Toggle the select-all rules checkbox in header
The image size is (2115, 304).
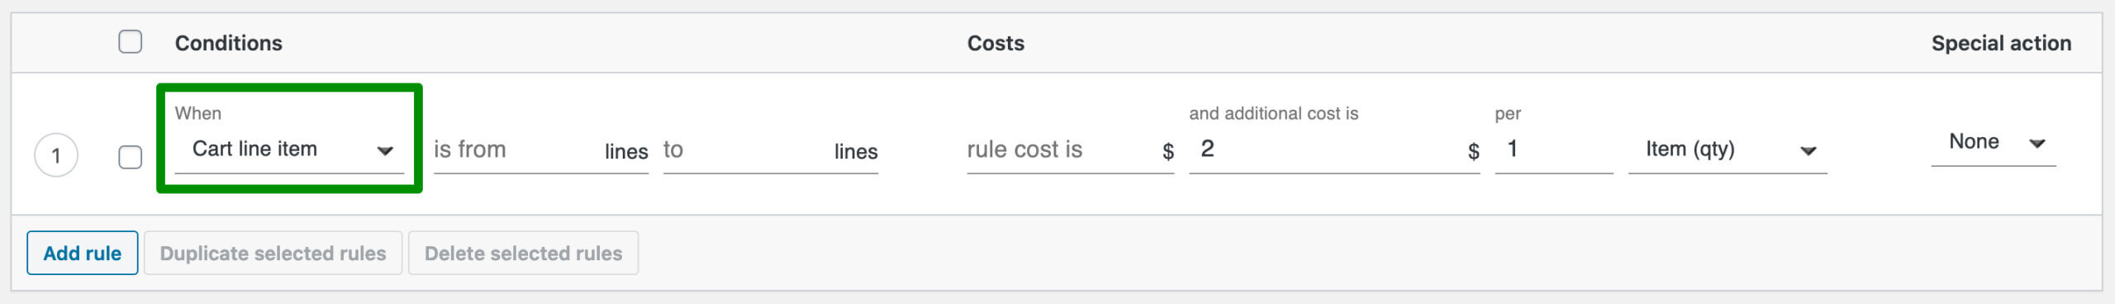point(130,41)
